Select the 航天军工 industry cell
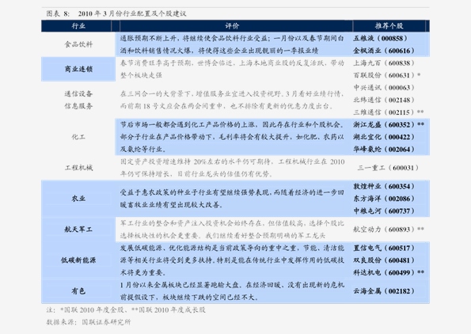Image resolution: width=471 pixels, height=334 pixels. (x=78, y=230)
